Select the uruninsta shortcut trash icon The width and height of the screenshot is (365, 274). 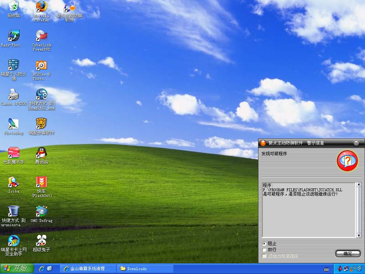(x=14, y=211)
